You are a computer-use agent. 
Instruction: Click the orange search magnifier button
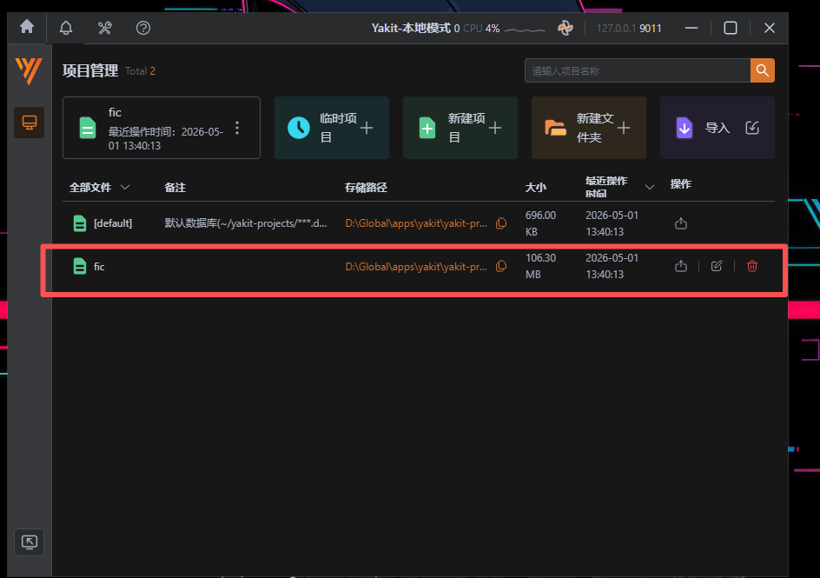pyautogui.click(x=763, y=70)
